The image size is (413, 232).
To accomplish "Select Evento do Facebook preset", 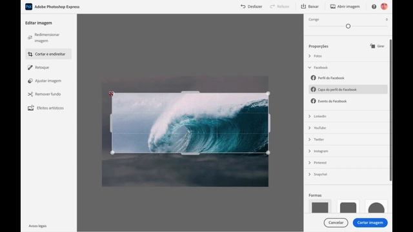I will coord(348,101).
